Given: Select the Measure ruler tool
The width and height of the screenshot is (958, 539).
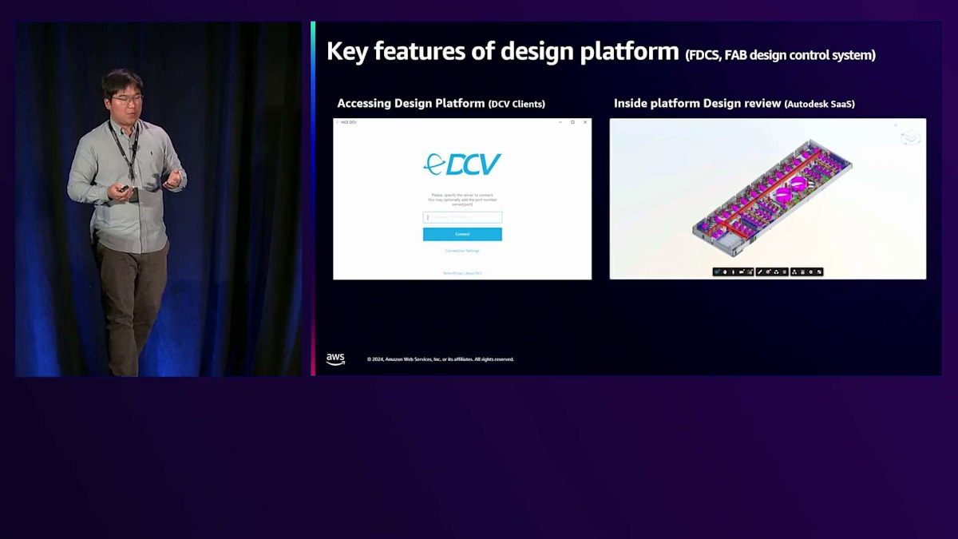Looking at the screenshot, I should tap(760, 272).
